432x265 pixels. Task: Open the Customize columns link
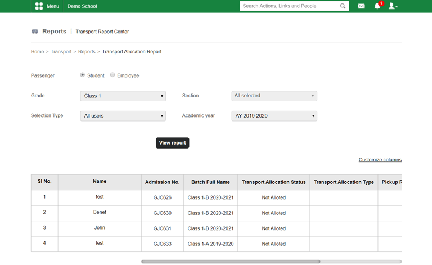click(x=380, y=160)
